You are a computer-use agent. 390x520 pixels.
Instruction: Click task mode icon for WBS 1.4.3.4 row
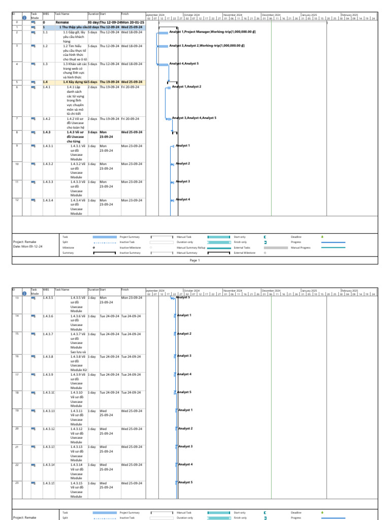tap(34, 200)
